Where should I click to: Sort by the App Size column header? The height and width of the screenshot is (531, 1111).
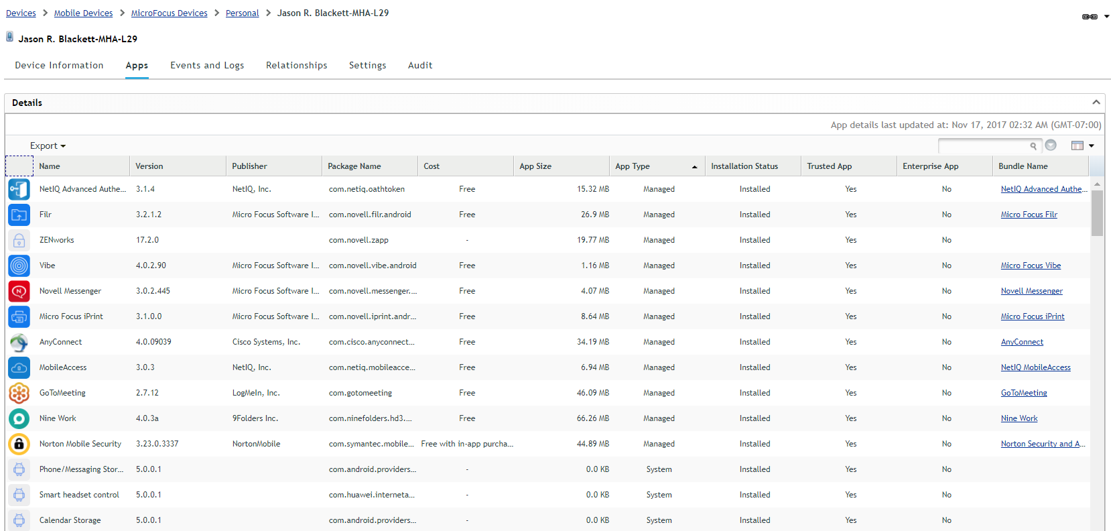pos(562,166)
